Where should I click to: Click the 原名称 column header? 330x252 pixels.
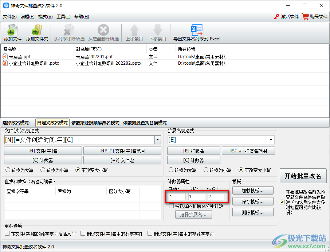(x=37, y=49)
